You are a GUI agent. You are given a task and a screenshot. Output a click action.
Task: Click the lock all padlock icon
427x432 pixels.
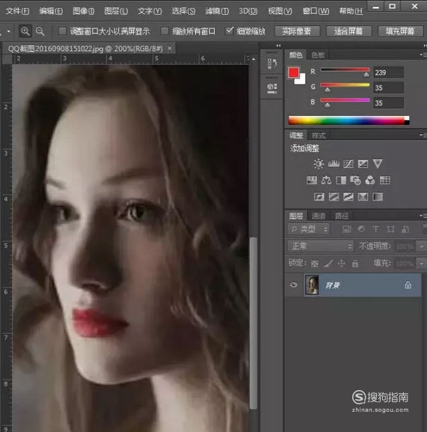(x=355, y=264)
